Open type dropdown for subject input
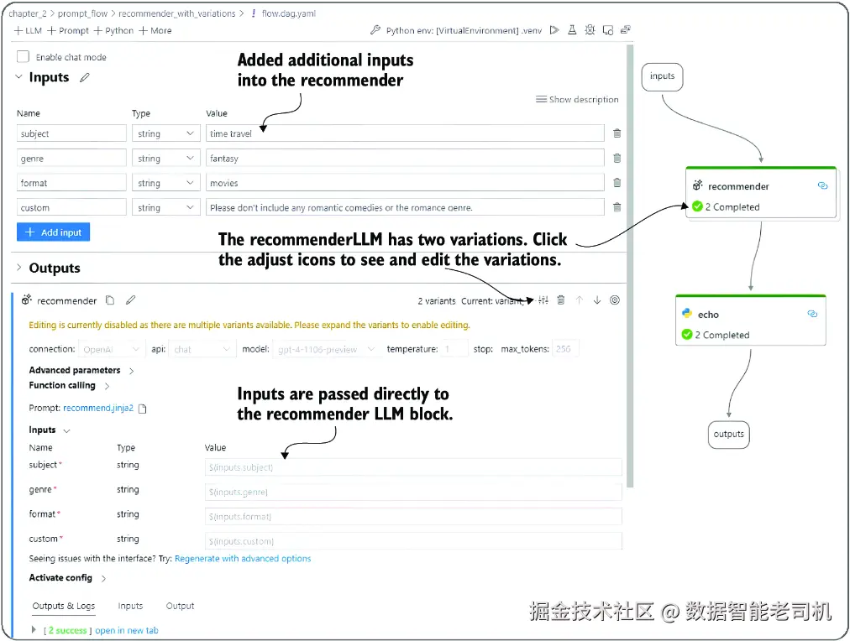The height and width of the screenshot is (641, 850). (165, 133)
